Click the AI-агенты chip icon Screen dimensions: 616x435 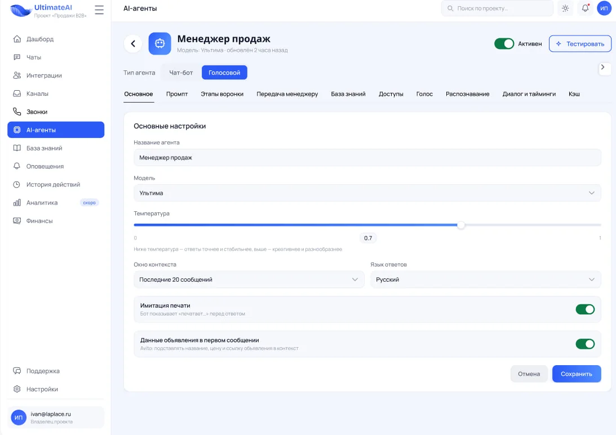17,130
